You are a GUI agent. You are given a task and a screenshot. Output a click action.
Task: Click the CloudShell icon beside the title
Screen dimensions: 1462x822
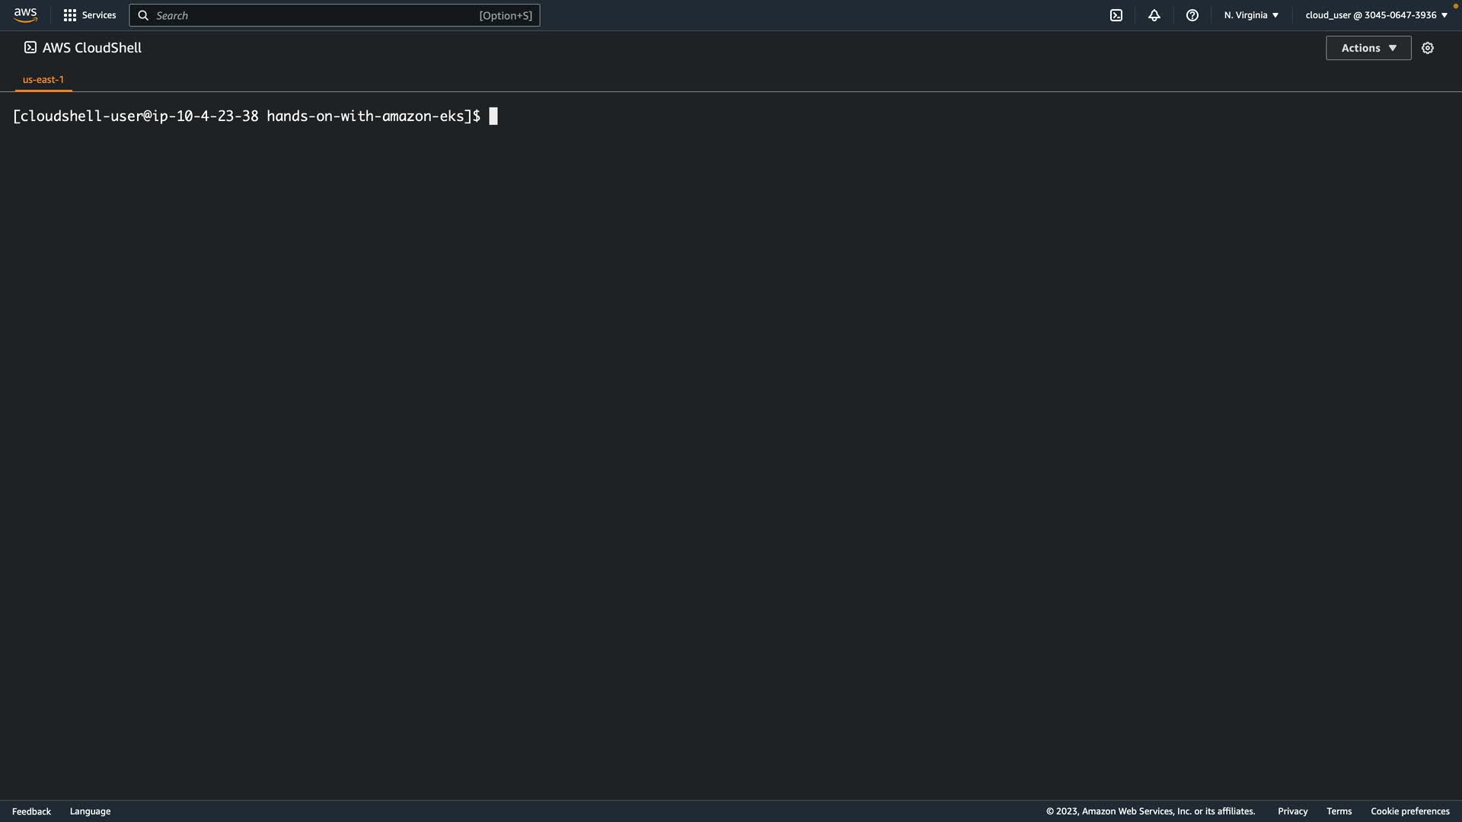[30, 47]
